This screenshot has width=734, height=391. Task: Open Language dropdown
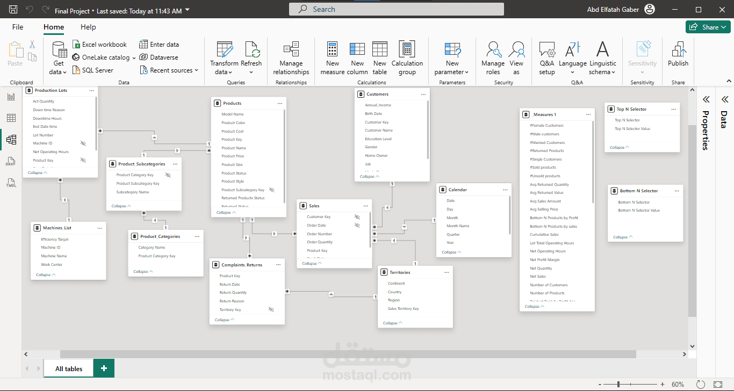(572, 58)
